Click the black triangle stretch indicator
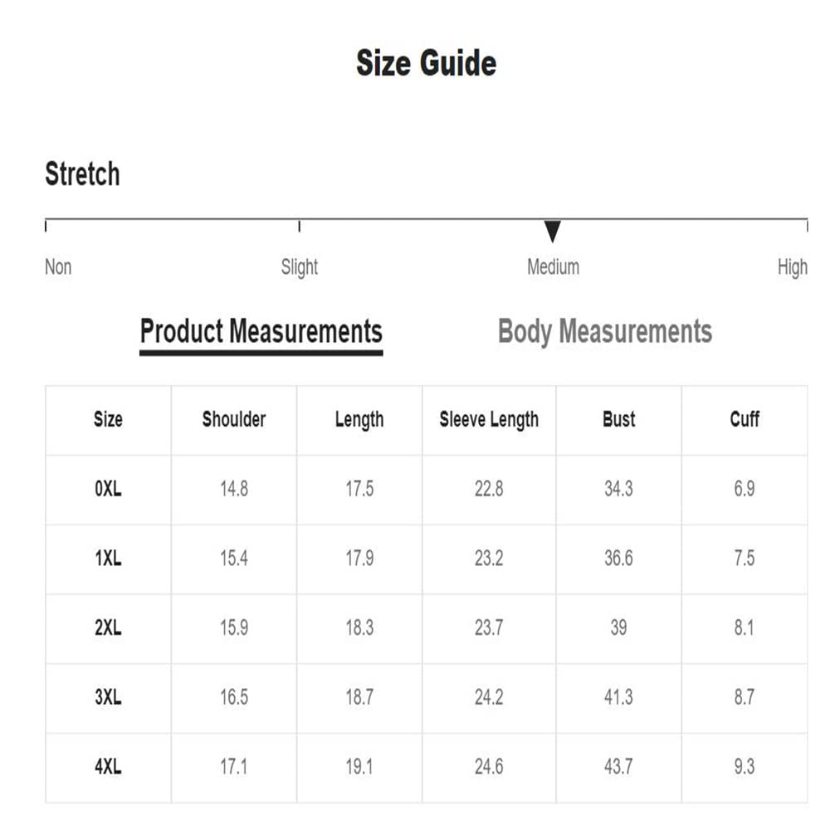Screen dimensions: 830x830 pyautogui.click(x=553, y=232)
